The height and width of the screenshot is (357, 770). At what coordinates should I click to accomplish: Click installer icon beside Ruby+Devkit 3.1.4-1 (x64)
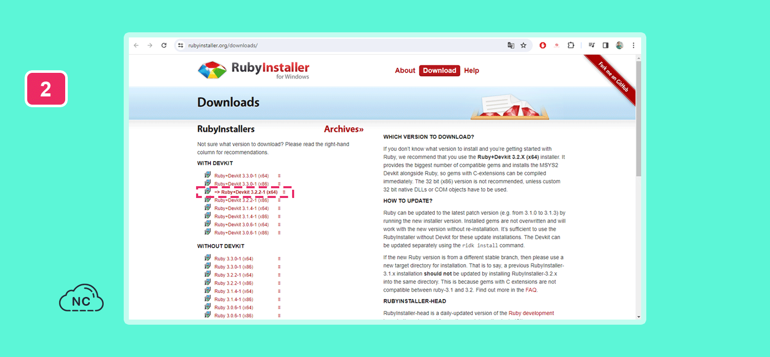tap(207, 207)
